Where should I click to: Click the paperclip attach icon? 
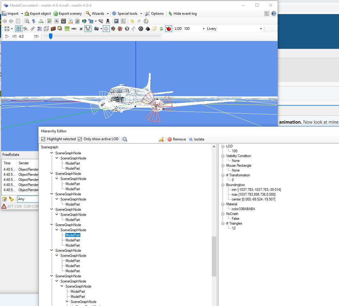click(32, 29)
